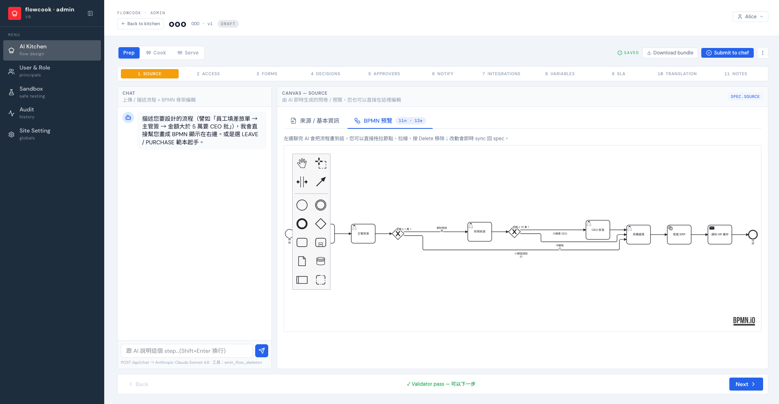Create a task rectangle from palette
This screenshot has width=779, height=404.
302,243
